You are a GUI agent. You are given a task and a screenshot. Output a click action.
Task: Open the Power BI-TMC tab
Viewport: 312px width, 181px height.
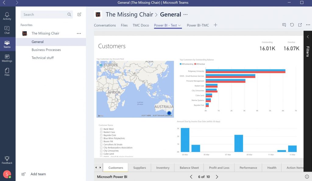point(198,25)
